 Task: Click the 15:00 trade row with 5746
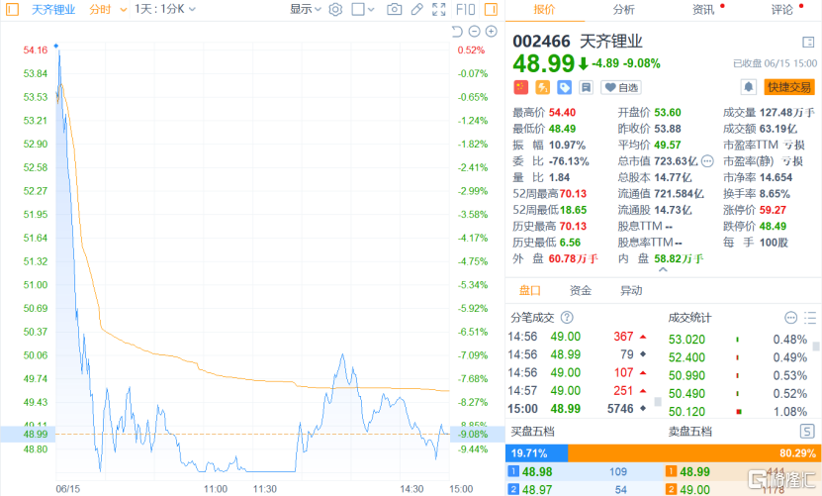click(578, 408)
